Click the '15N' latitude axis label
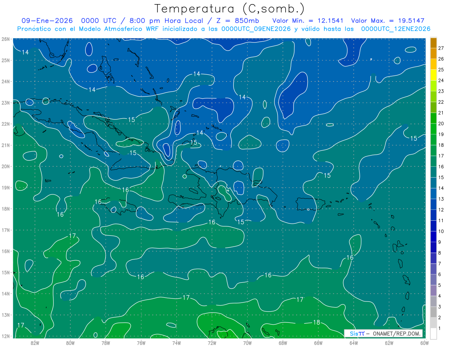 tap(5, 272)
